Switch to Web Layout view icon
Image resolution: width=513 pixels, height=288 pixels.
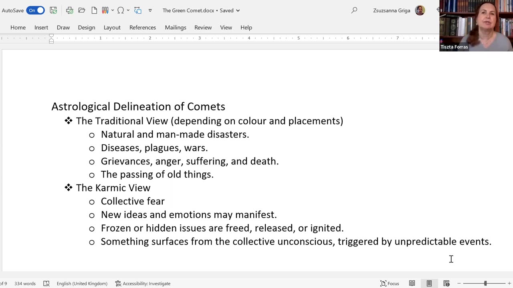pos(446,284)
